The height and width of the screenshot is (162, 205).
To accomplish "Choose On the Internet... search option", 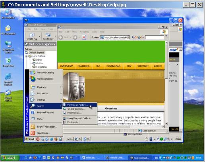I will pos(79,109).
